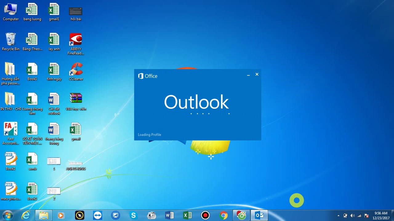Open the Hướng dẫn phá passw... folder
This screenshot has width=394, height=221.
(10, 74)
